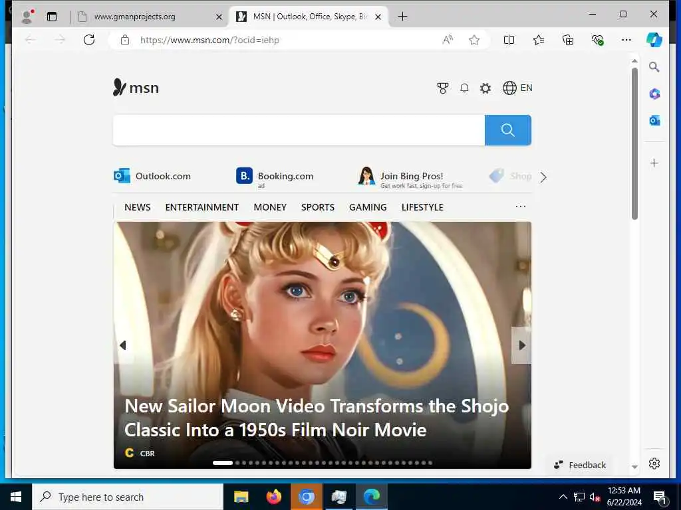Open File Explorer from the taskbar
Viewport: 681px width, 510px height.
click(x=241, y=497)
